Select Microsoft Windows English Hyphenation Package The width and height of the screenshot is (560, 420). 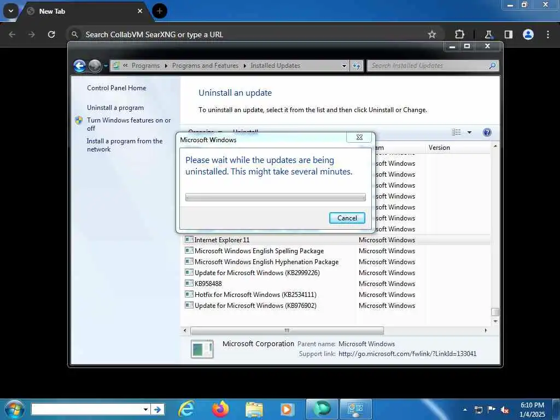[x=337, y=262]
